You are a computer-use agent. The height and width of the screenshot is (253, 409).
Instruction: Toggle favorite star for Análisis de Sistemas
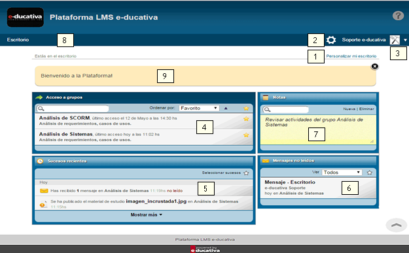[x=246, y=135]
